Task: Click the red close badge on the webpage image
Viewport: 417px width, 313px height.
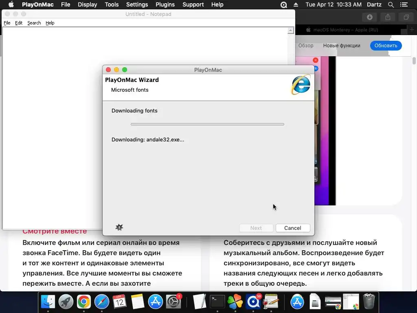Action: [316, 60]
